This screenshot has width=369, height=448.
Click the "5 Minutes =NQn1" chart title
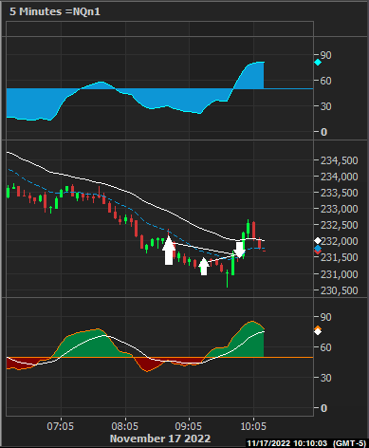[55, 11]
